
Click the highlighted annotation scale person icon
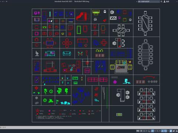point(171,131)
